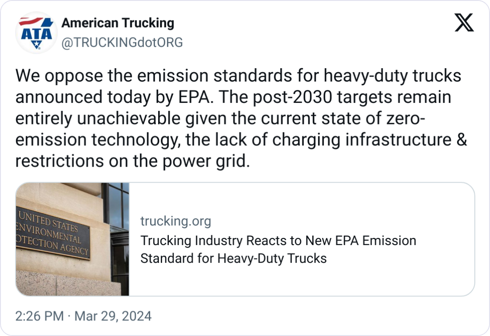Click the Mar 29, 2024 date

click(x=113, y=316)
